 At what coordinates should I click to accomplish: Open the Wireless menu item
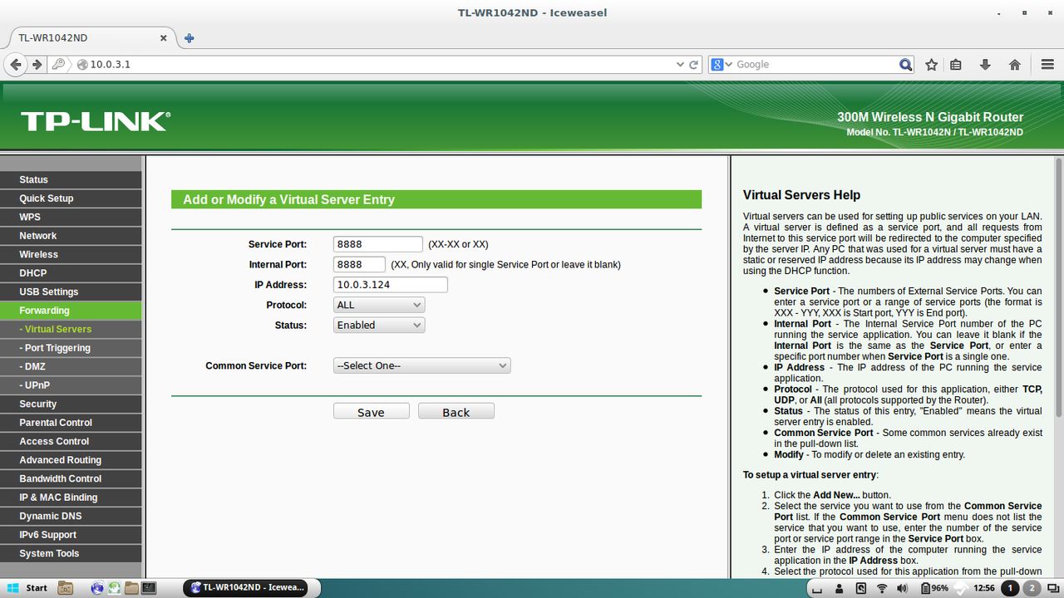point(71,254)
